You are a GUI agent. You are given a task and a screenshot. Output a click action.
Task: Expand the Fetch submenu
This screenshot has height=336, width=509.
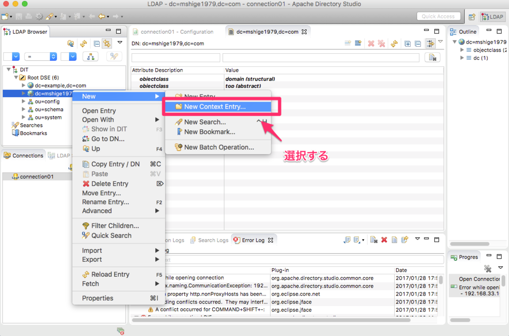118,284
